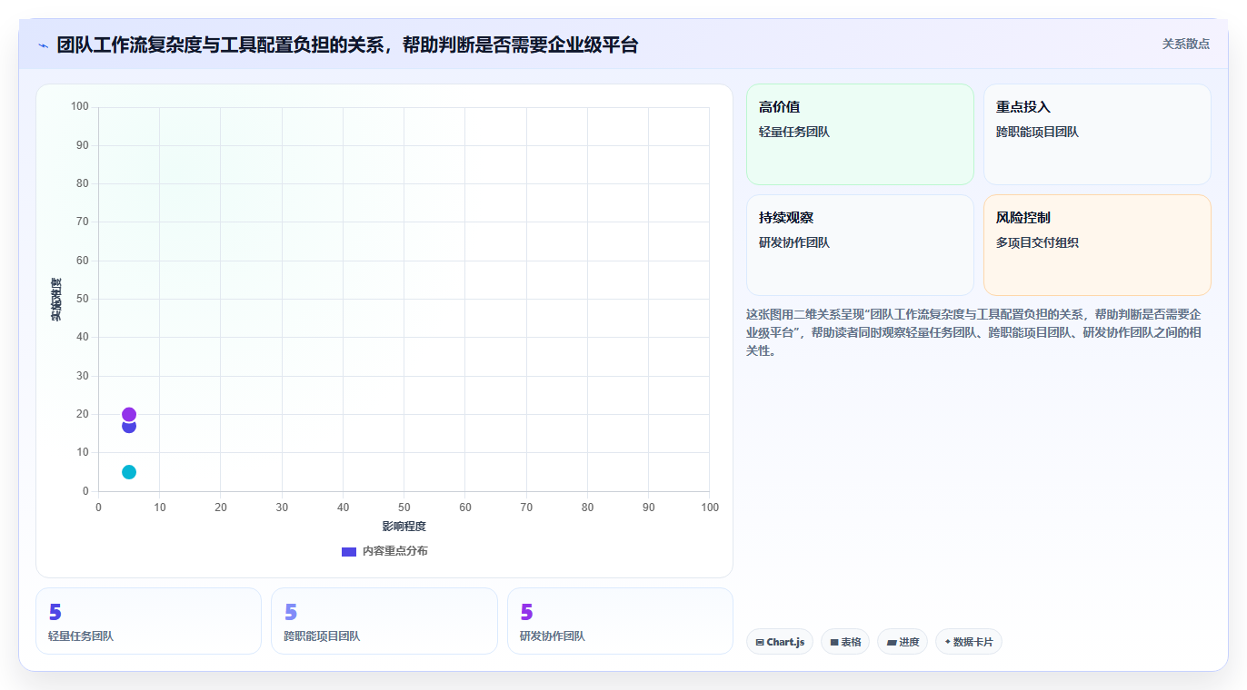Image resolution: width=1247 pixels, height=690 pixels.
Task: Open the 重点投入 quadrant card
Action: tap(1097, 134)
